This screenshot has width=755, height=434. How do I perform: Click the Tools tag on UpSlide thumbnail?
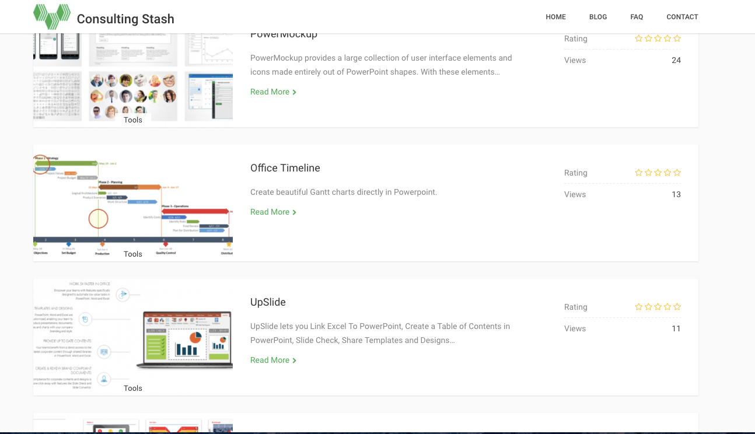point(133,388)
